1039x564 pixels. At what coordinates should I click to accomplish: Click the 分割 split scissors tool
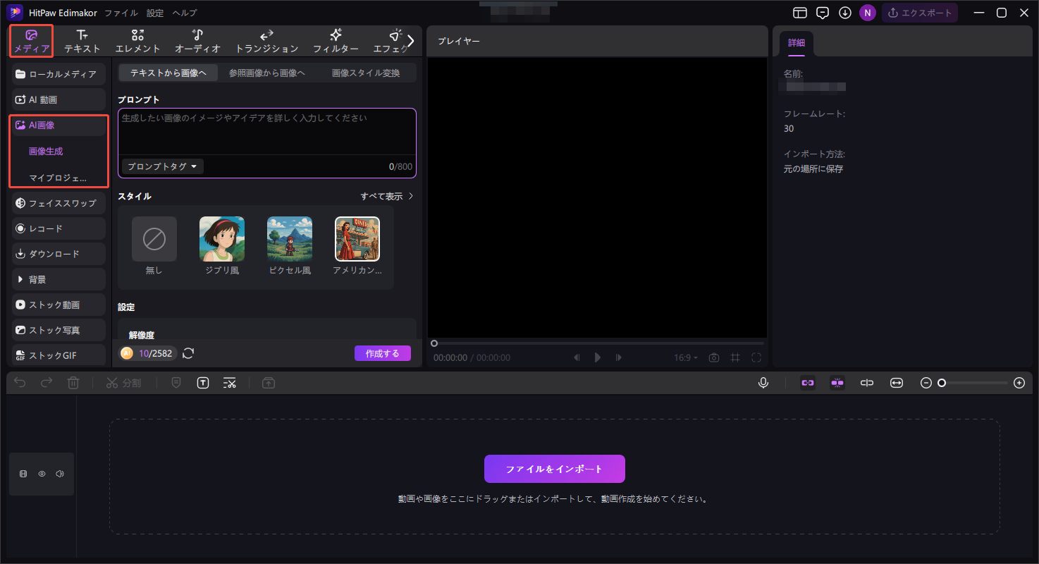123,383
